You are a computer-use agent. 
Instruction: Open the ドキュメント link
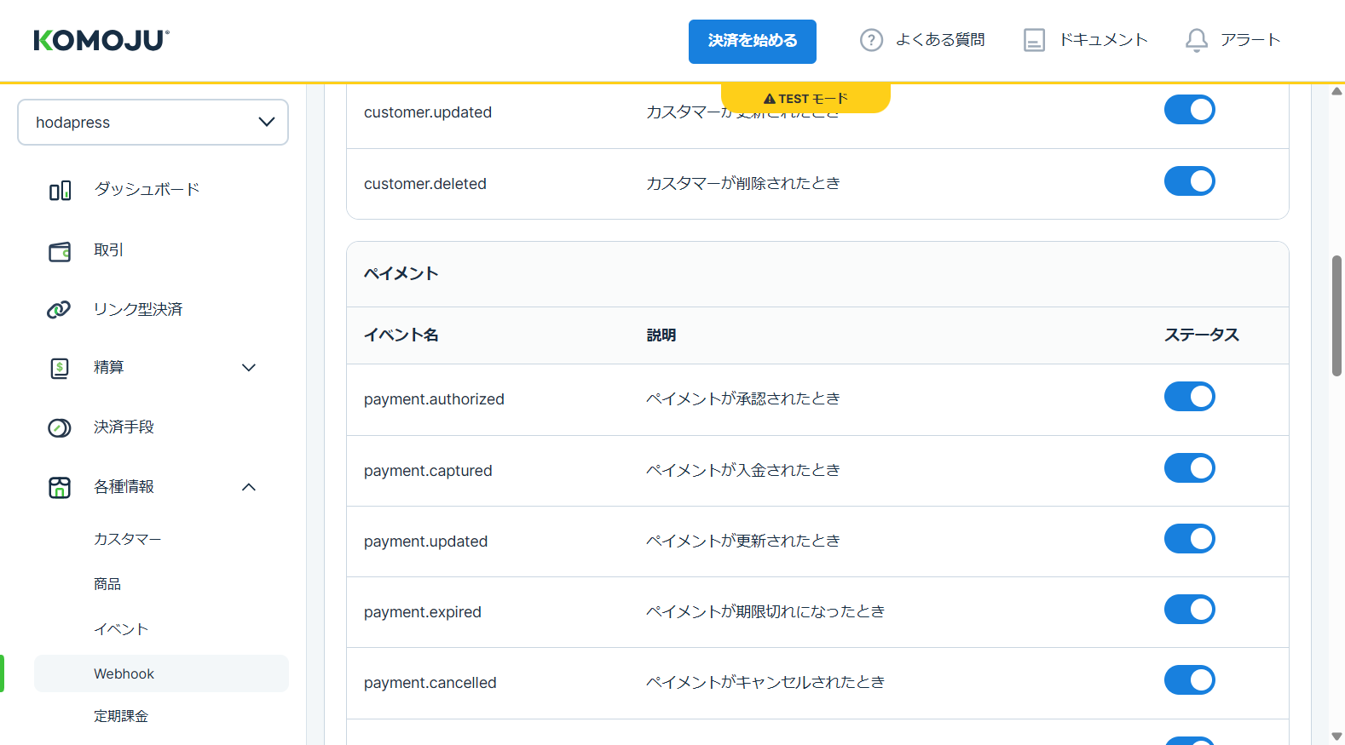(1104, 40)
